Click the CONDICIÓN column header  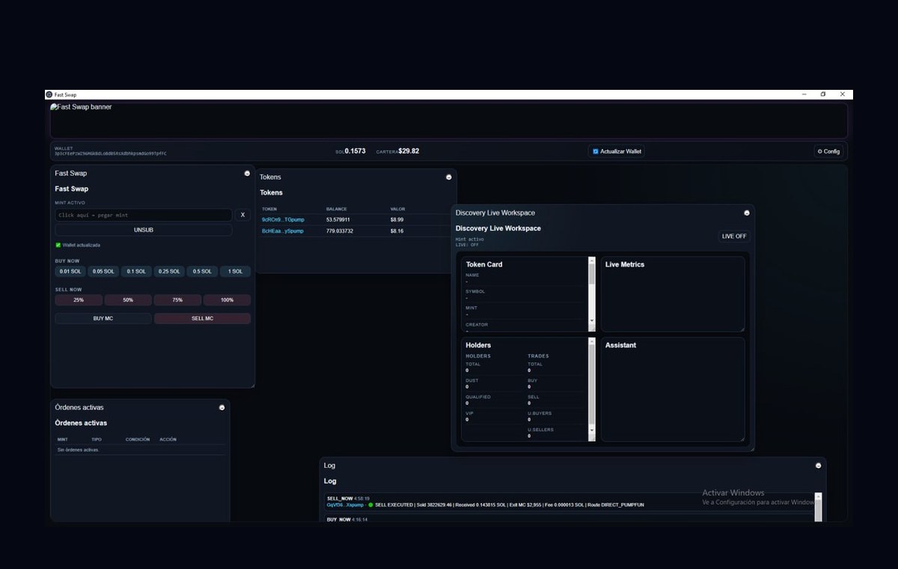pyautogui.click(x=138, y=439)
